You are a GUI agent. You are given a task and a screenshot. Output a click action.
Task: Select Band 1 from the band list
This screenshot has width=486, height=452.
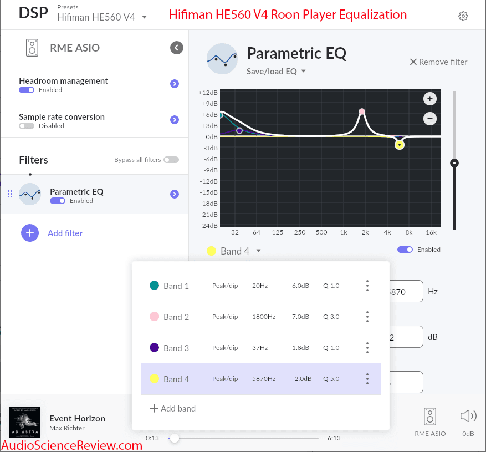click(x=260, y=286)
